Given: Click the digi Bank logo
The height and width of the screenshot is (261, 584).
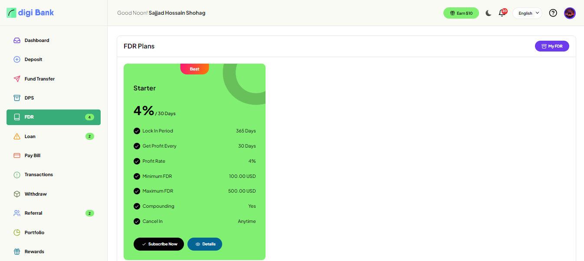Looking at the screenshot, I should (x=30, y=13).
